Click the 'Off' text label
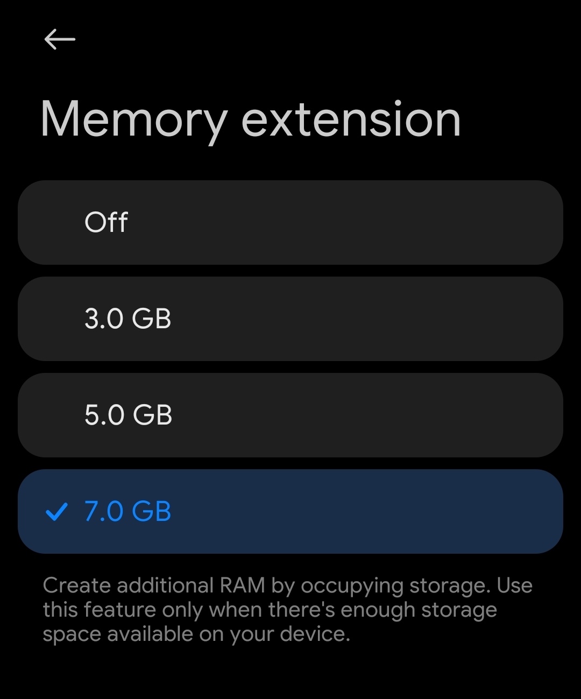Viewport: 581px width, 699px height. [x=107, y=222]
